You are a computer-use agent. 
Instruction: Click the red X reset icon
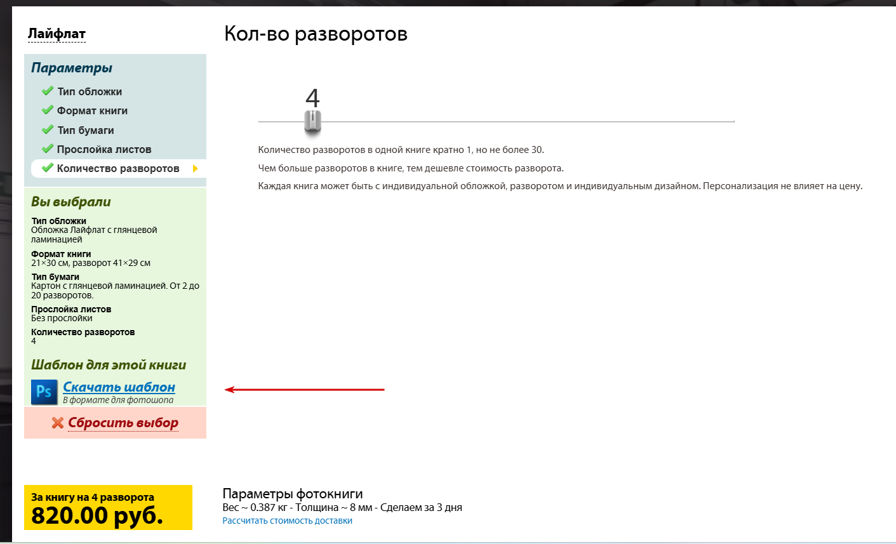[58, 423]
